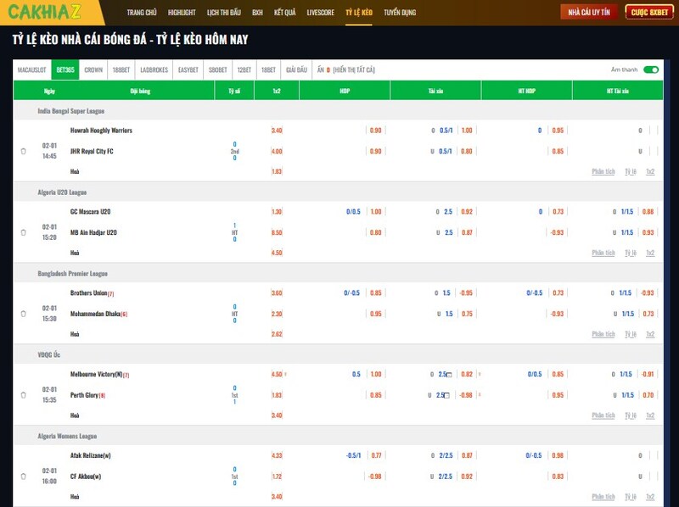Select the LADBROKES bookmaker tab

pos(154,70)
